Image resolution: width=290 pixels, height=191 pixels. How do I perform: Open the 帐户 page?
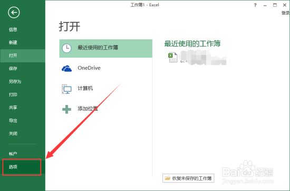click(x=13, y=154)
